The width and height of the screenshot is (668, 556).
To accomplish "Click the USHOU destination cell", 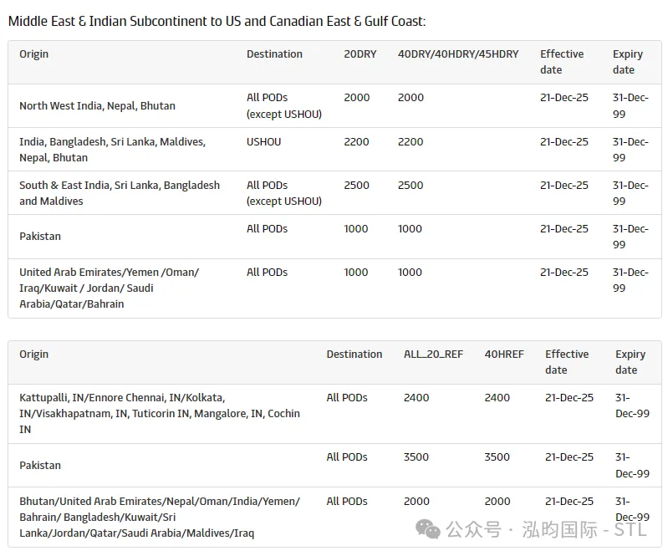I will point(264,142).
